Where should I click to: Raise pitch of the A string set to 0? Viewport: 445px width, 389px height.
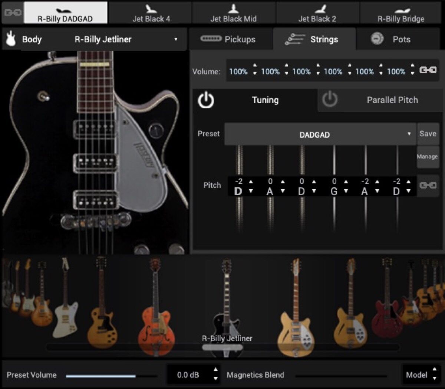pos(283,182)
